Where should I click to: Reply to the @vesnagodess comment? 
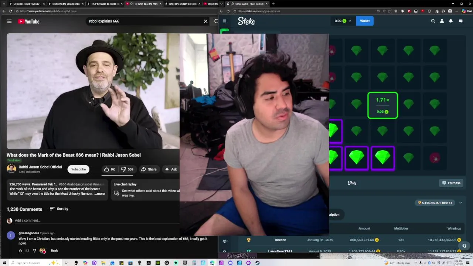54,250
